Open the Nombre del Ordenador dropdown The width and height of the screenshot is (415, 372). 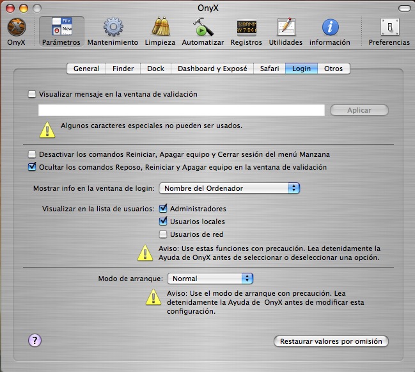point(229,188)
